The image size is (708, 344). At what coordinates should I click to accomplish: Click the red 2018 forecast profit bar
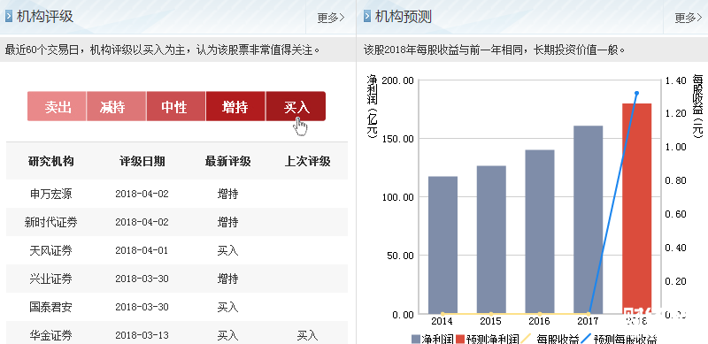(636, 209)
